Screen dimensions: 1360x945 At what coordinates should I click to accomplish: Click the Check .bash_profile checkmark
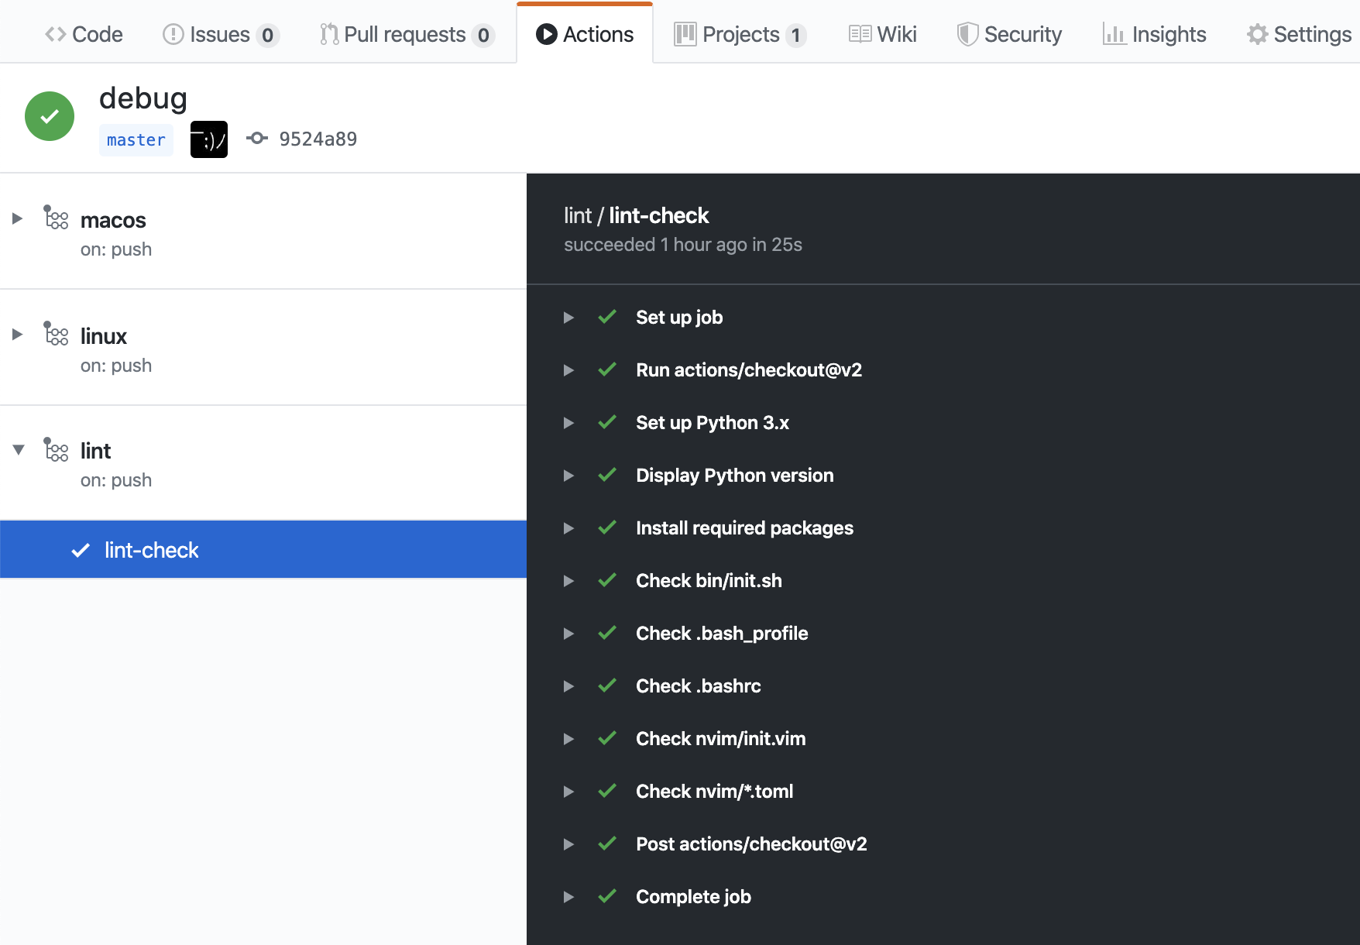coord(607,633)
